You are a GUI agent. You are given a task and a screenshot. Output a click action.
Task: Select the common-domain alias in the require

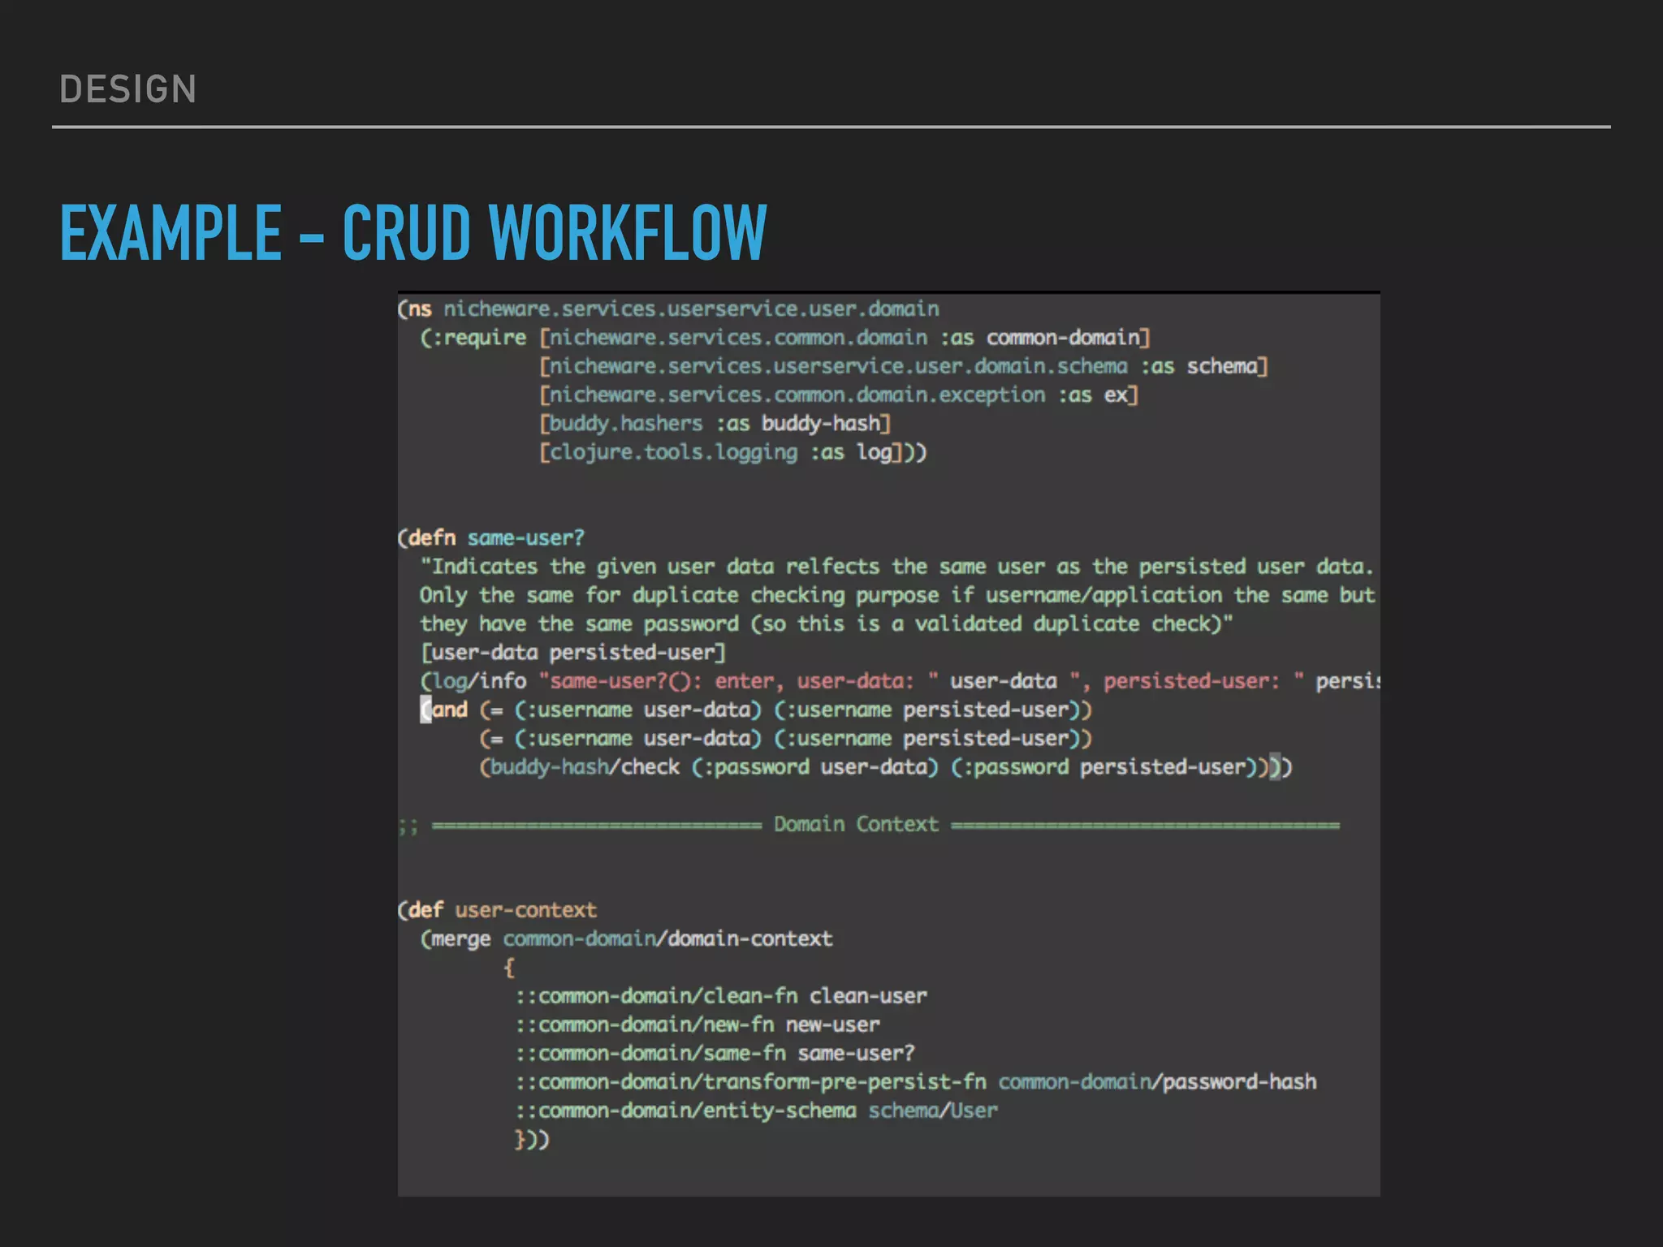tap(1063, 338)
